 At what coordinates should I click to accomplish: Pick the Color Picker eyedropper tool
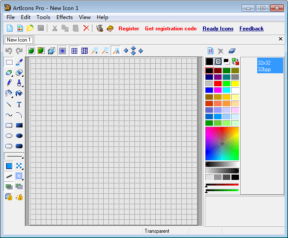click(x=19, y=62)
